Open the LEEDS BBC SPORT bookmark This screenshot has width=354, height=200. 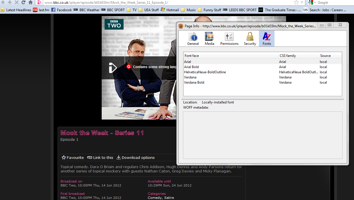(x=240, y=10)
